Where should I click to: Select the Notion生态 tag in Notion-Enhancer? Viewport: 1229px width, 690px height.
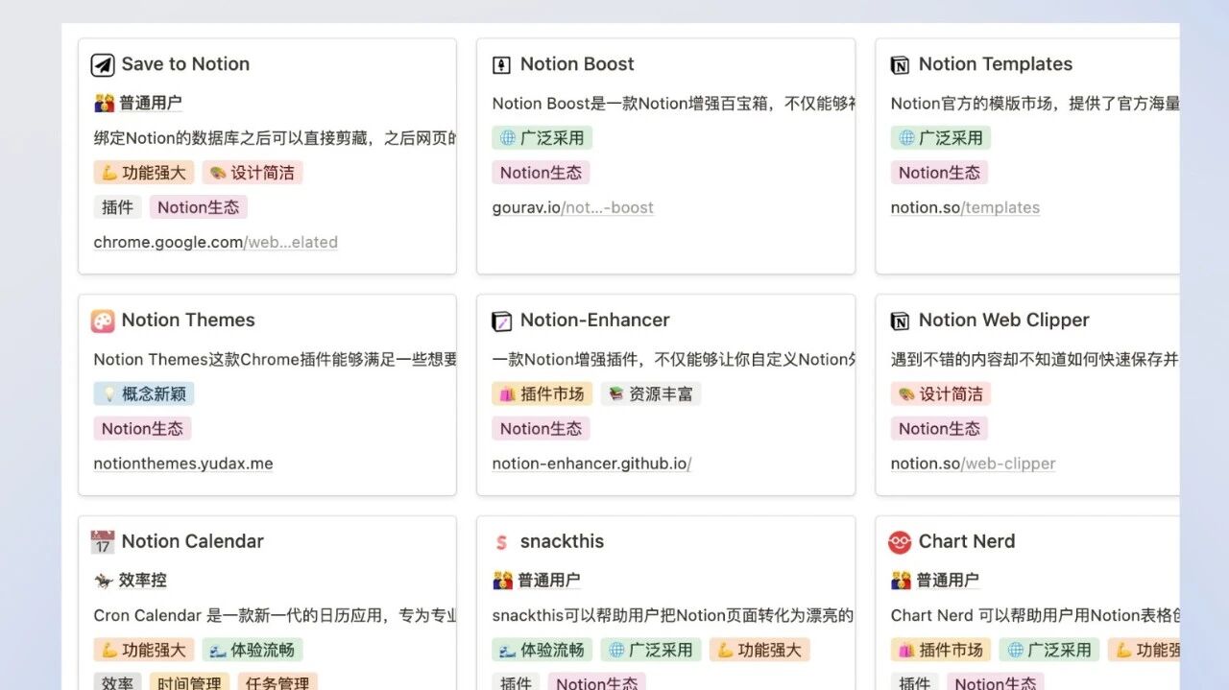click(541, 429)
